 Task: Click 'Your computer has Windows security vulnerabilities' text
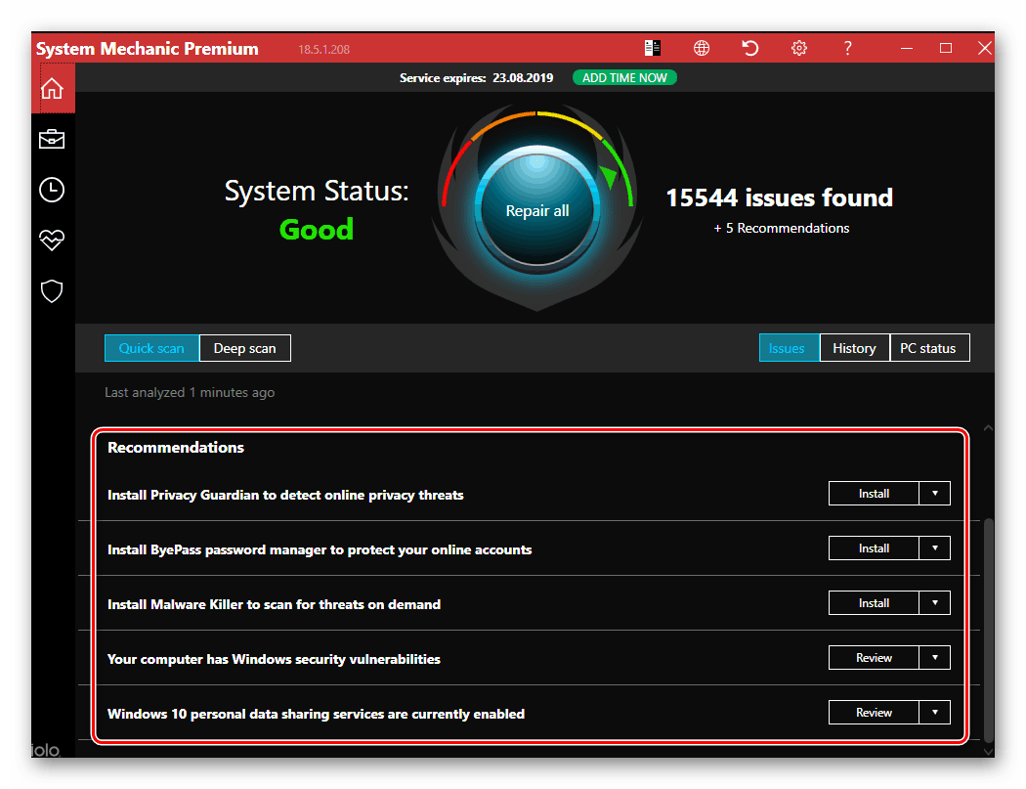274,659
